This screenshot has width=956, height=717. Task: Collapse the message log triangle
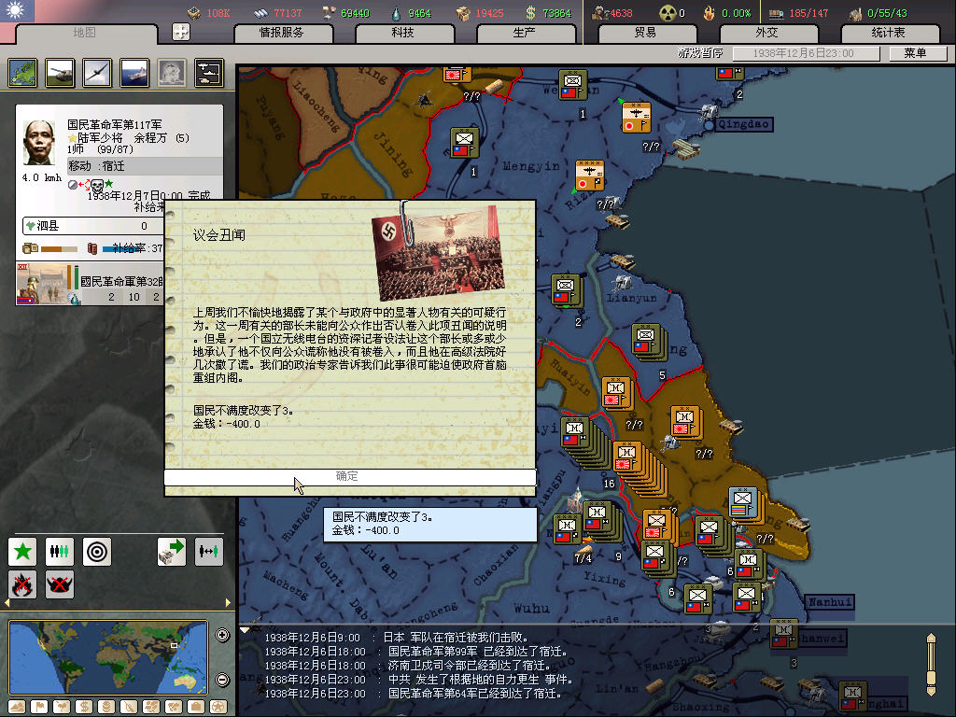coord(245,630)
